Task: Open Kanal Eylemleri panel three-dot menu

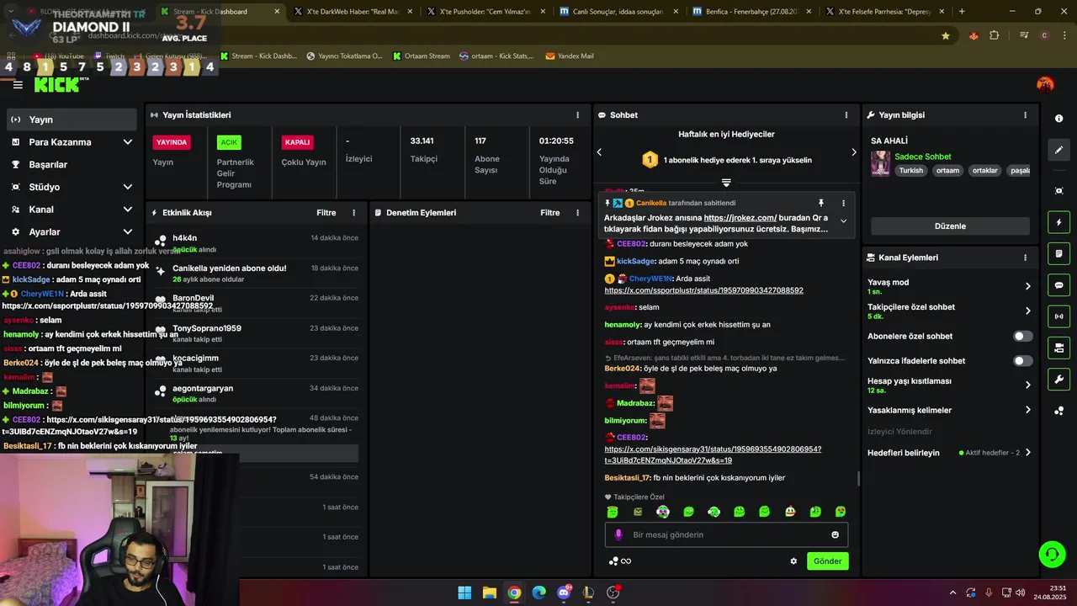Action: click(x=1025, y=258)
